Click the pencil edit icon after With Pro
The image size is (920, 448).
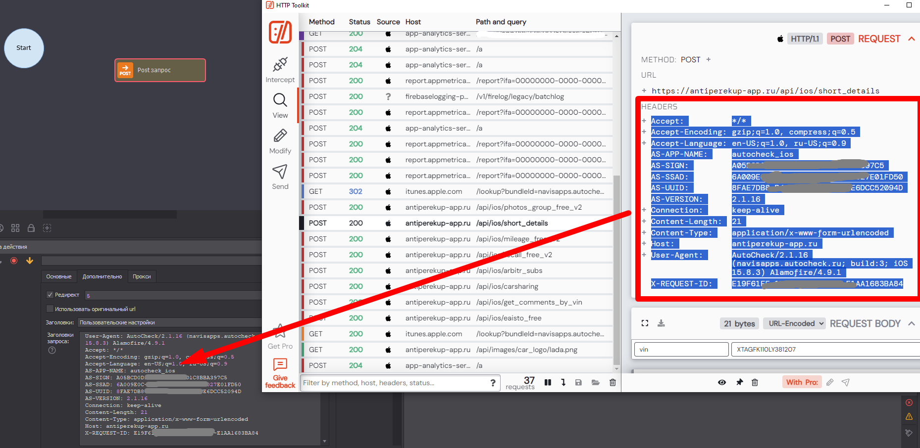click(x=830, y=382)
